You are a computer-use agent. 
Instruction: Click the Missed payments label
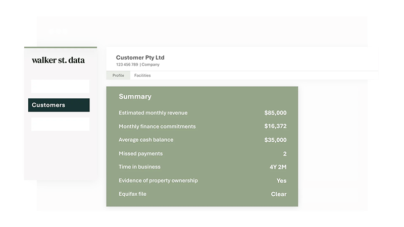pyautogui.click(x=140, y=153)
